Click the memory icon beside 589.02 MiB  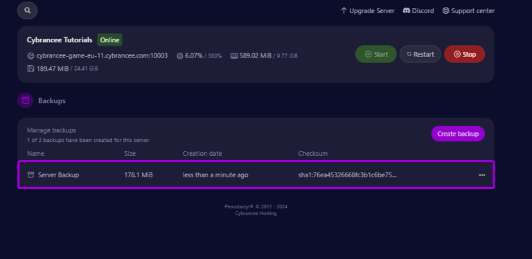pos(233,55)
